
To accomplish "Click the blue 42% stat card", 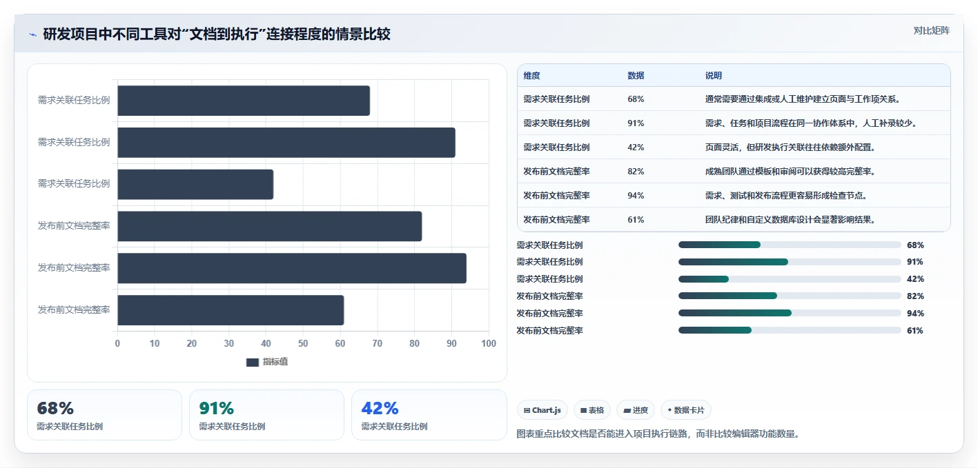I will pos(429,415).
